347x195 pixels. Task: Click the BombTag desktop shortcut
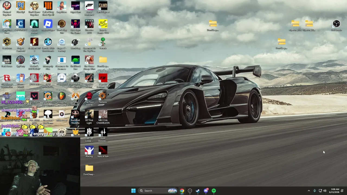tap(75, 43)
